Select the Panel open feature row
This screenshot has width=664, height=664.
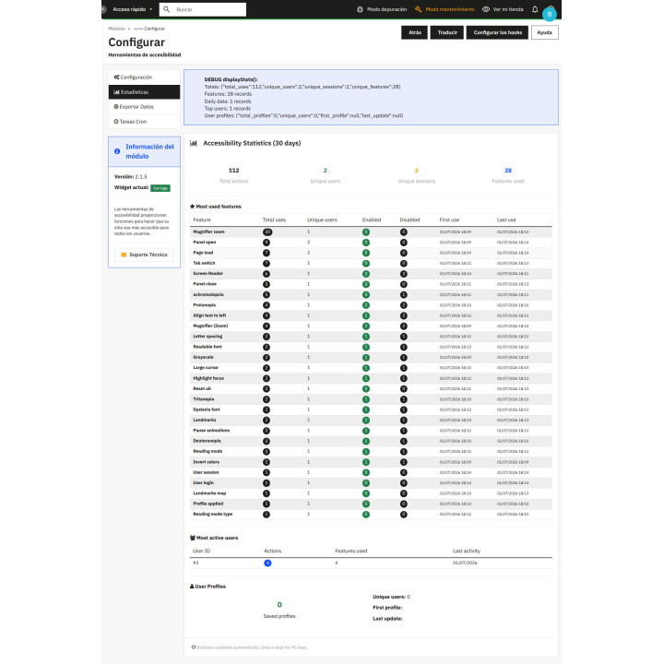pos(371,243)
